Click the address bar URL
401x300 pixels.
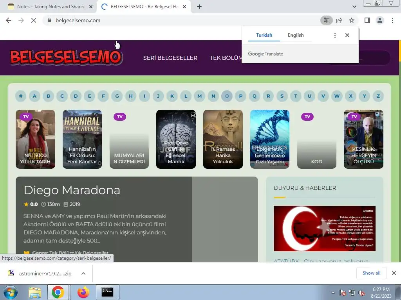[x=78, y=20]
